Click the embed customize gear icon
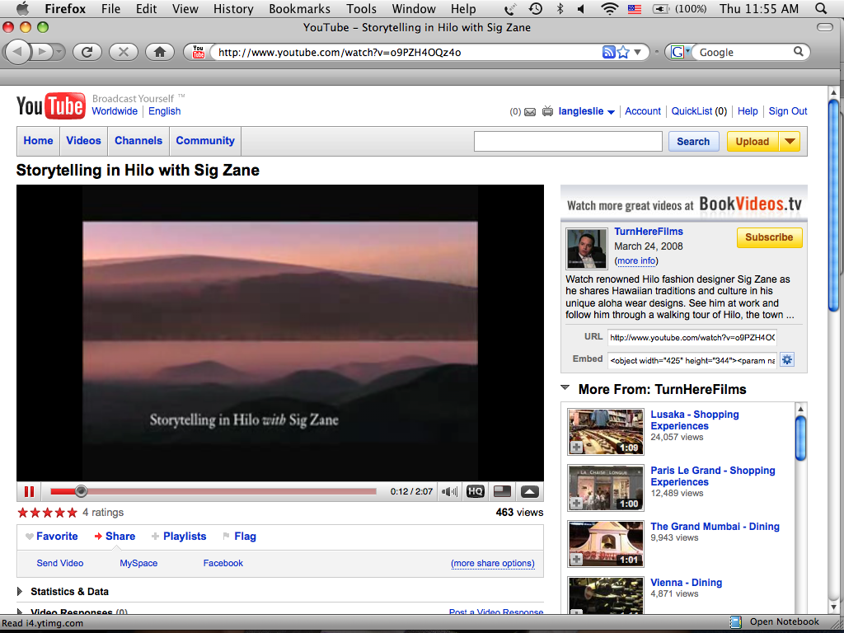Image resolution: width=844 pixels, height=633 pixels. 787,359
